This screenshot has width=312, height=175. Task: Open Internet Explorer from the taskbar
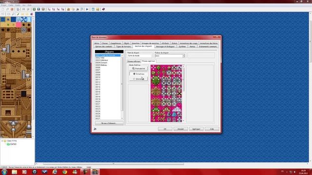pos(55,172)
